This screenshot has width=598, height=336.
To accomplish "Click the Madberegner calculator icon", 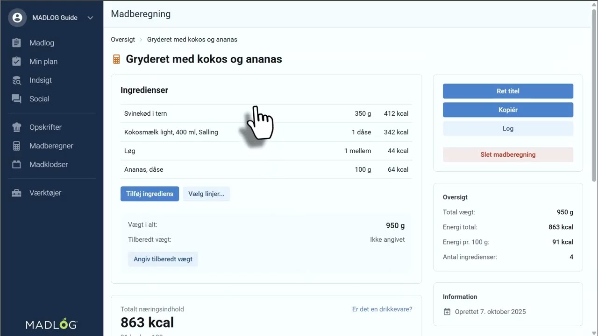I will tap(16, 146).
